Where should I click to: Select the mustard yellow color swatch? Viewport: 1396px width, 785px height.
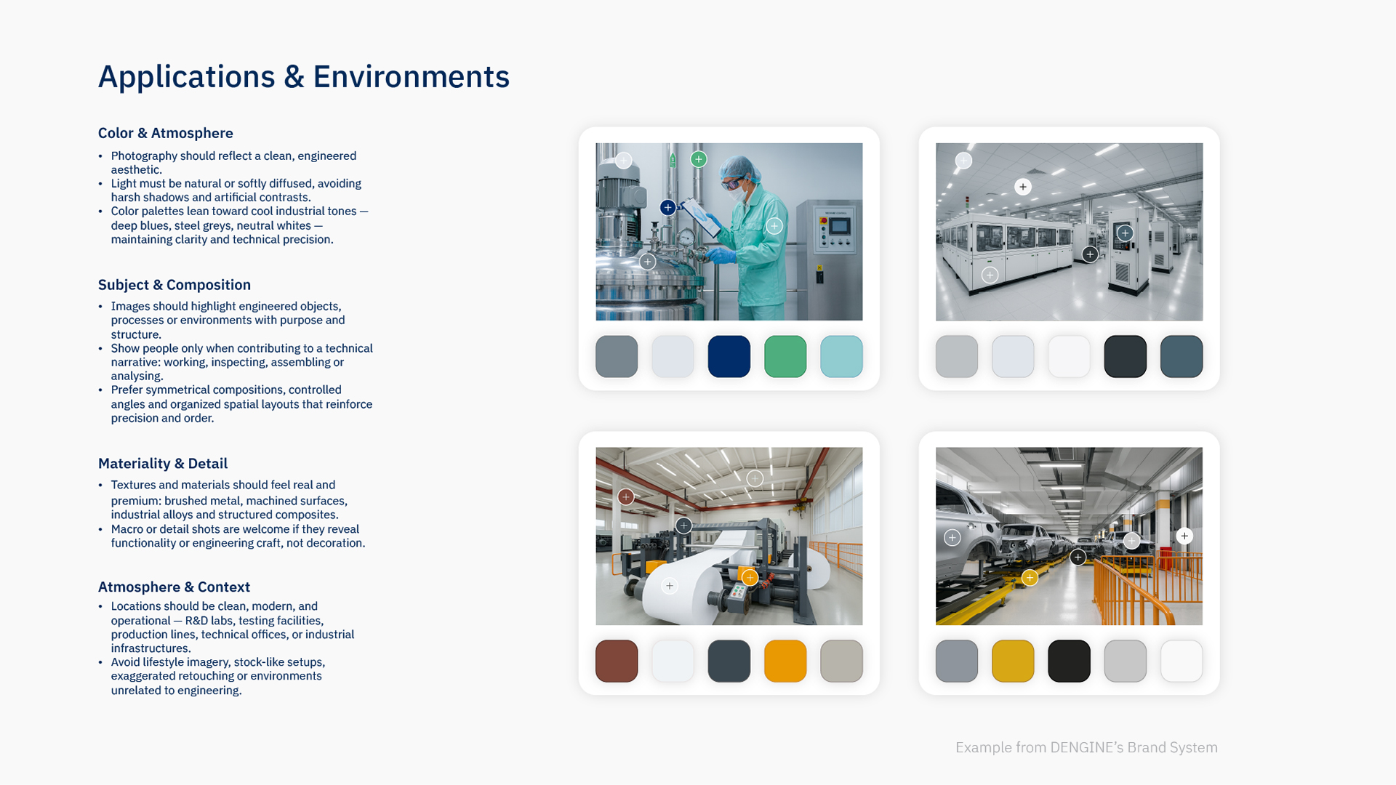[x=1013, y=661]
